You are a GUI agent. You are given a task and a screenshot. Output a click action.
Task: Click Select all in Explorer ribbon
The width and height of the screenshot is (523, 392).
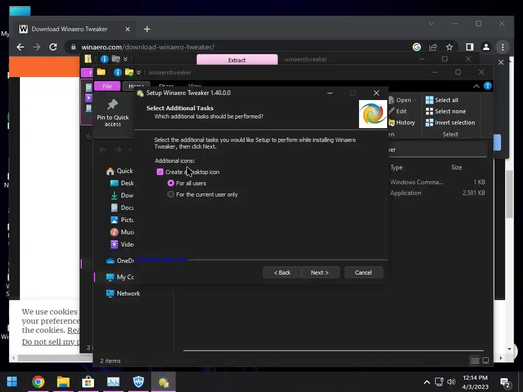click(x=442, y=100)
